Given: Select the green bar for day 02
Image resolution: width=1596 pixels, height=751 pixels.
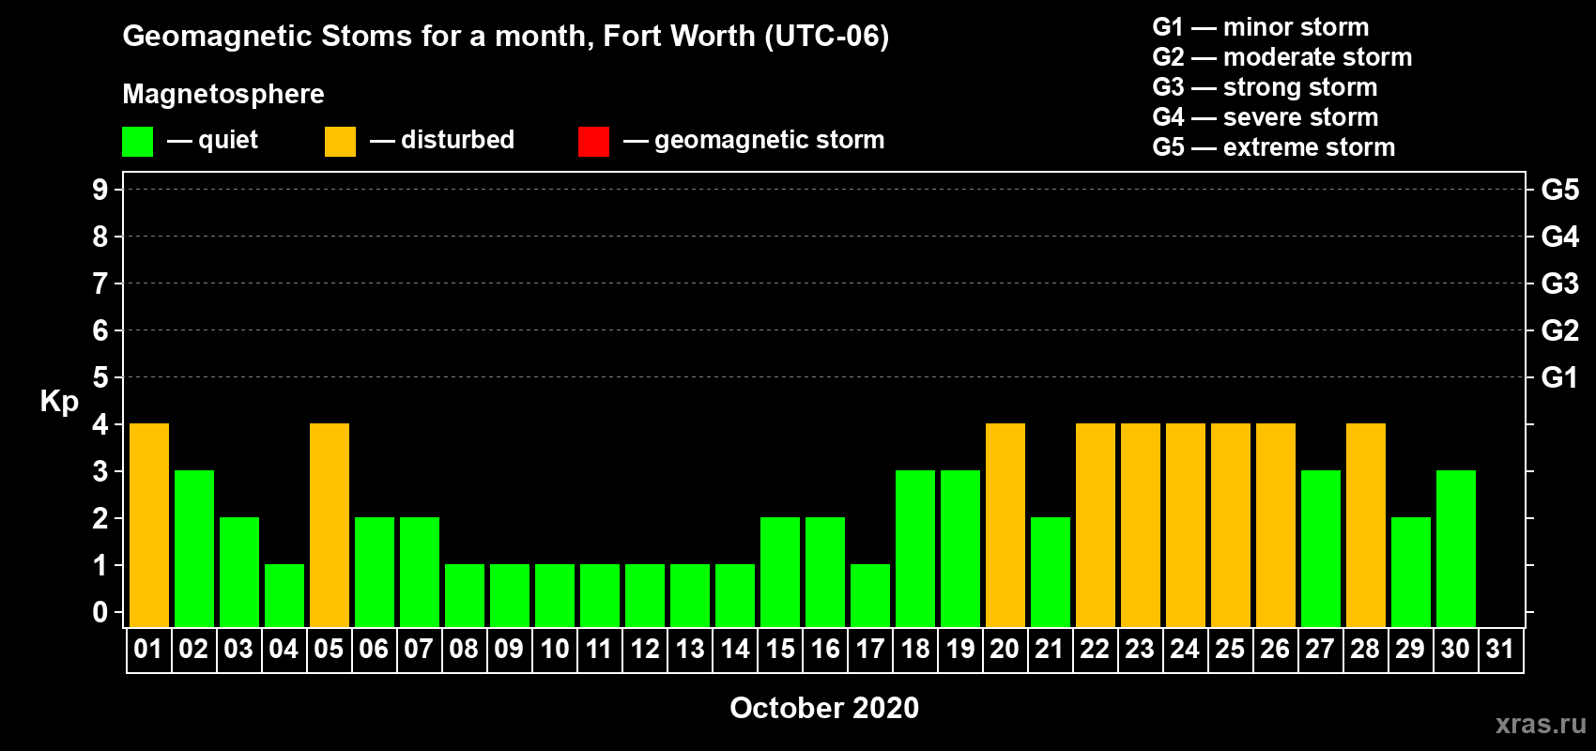Looking at the screenshot, I should pyautogui.click(x=194, y=548).
